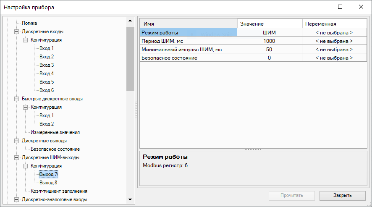Open the Режим работы value ШИМ dropdown
The image size is (372, 207).
269,32
